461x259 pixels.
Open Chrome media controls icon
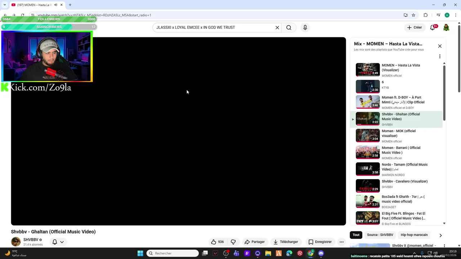tap(438, 15)
